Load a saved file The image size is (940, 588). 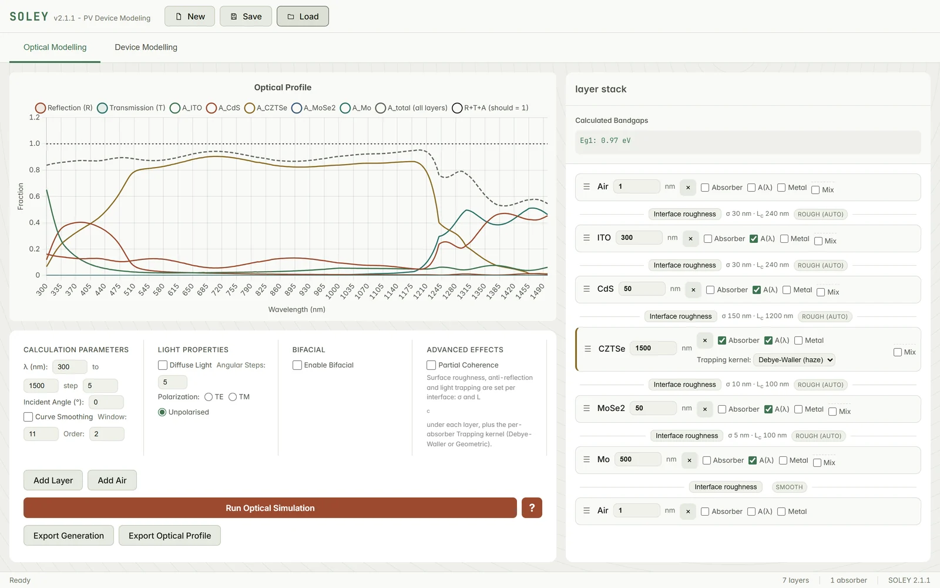click(303, 16)
